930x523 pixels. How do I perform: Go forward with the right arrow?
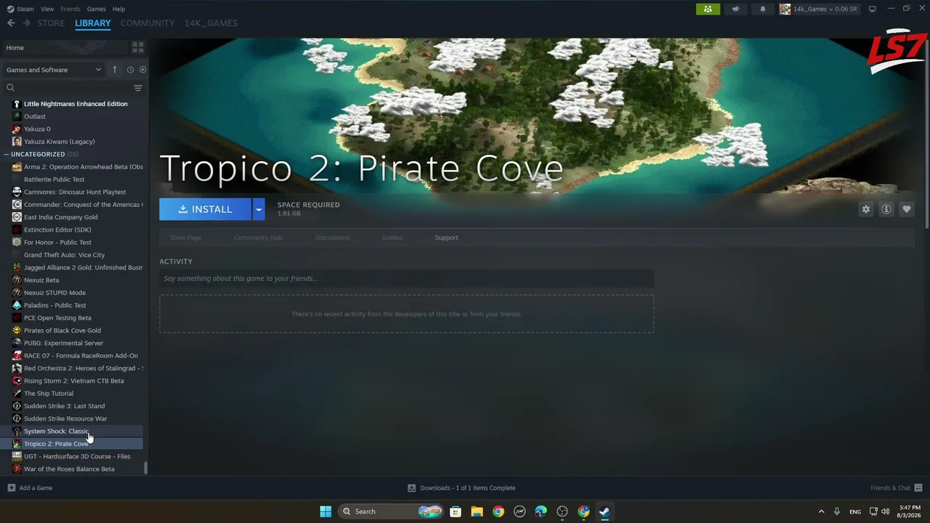pyautogui.click(x=27, y=23)
